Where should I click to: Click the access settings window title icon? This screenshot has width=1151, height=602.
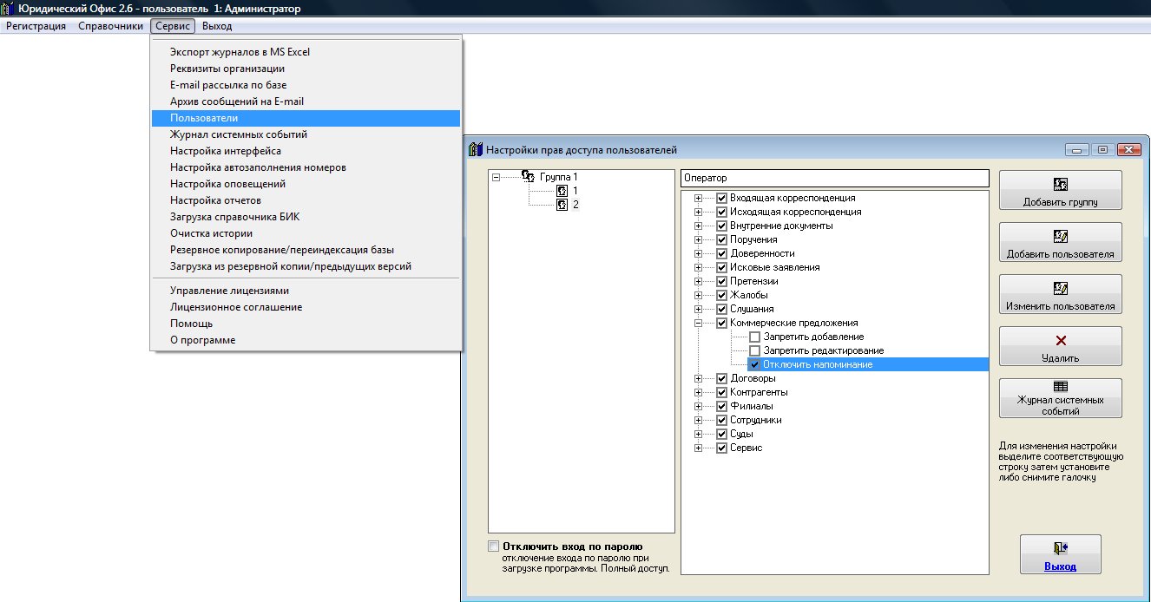pyautogui.click(x=476, y=150)
